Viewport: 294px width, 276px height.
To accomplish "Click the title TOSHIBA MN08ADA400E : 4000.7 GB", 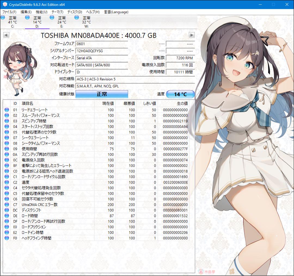I will 99,35.
